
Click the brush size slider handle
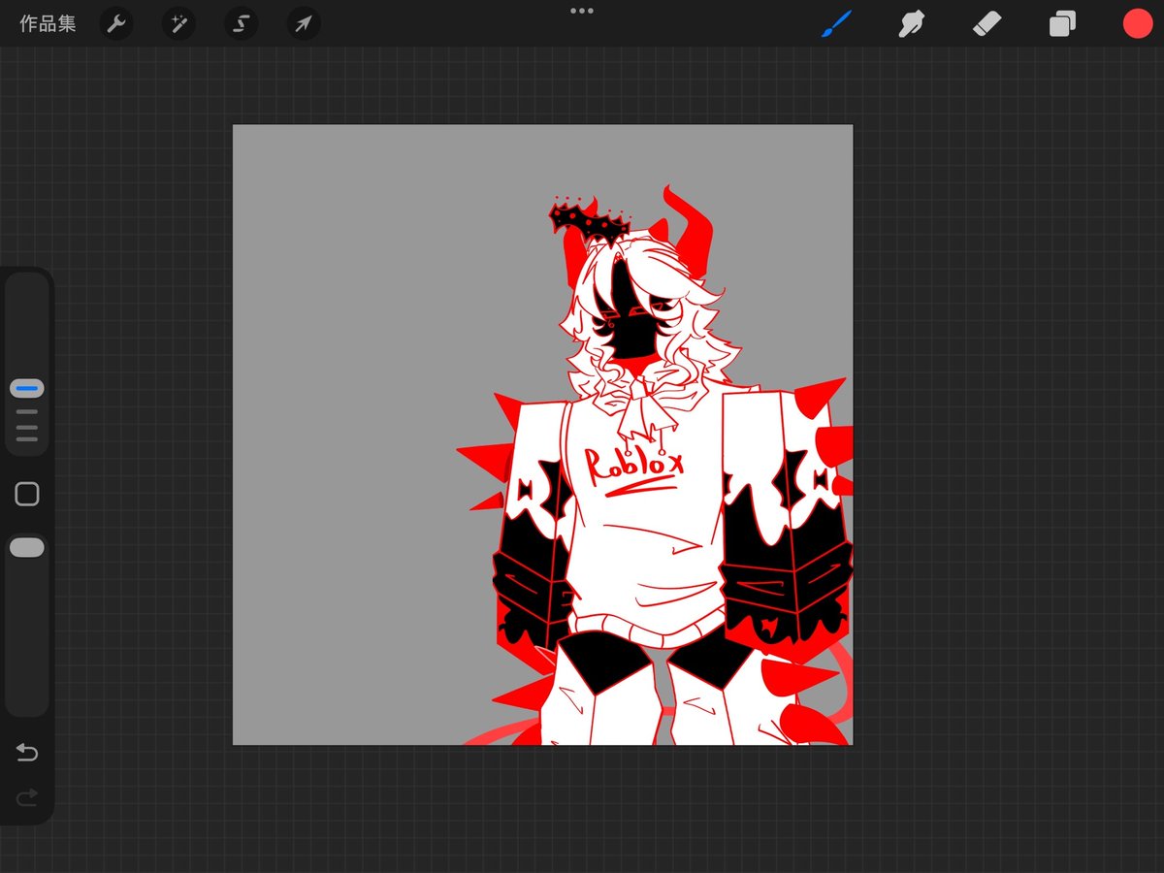(27, 388)
